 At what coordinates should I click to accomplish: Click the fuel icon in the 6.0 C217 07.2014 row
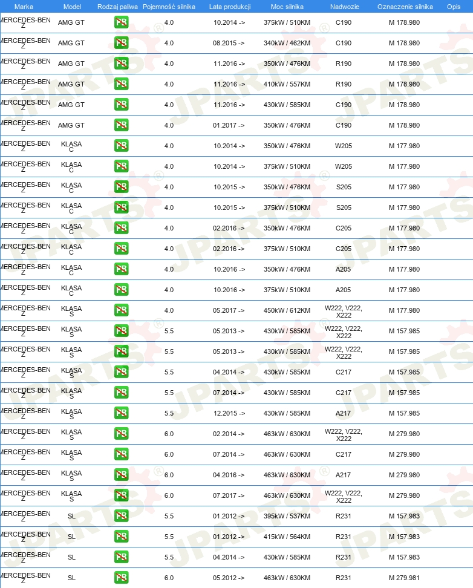point(121,454)
